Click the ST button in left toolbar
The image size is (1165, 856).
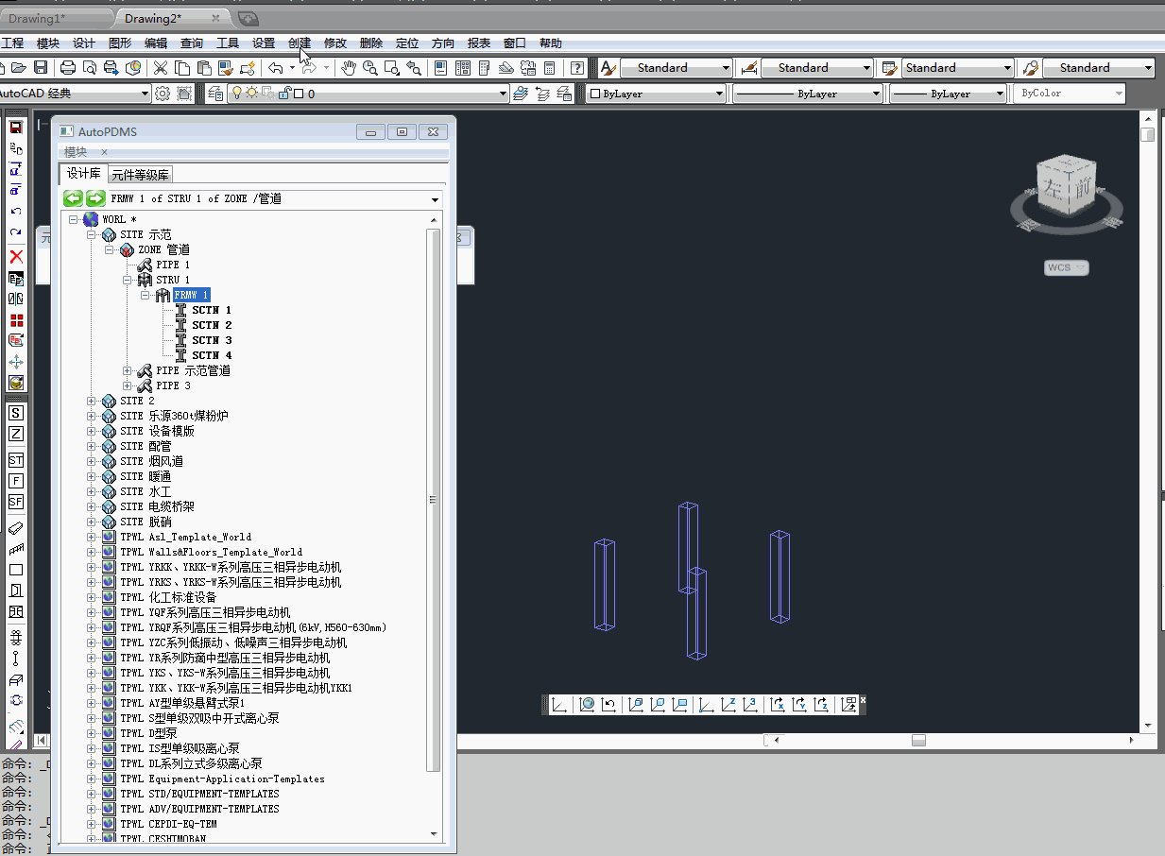click(16, 460)
